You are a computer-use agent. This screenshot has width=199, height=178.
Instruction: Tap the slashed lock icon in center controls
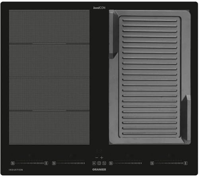pos(104,163)
